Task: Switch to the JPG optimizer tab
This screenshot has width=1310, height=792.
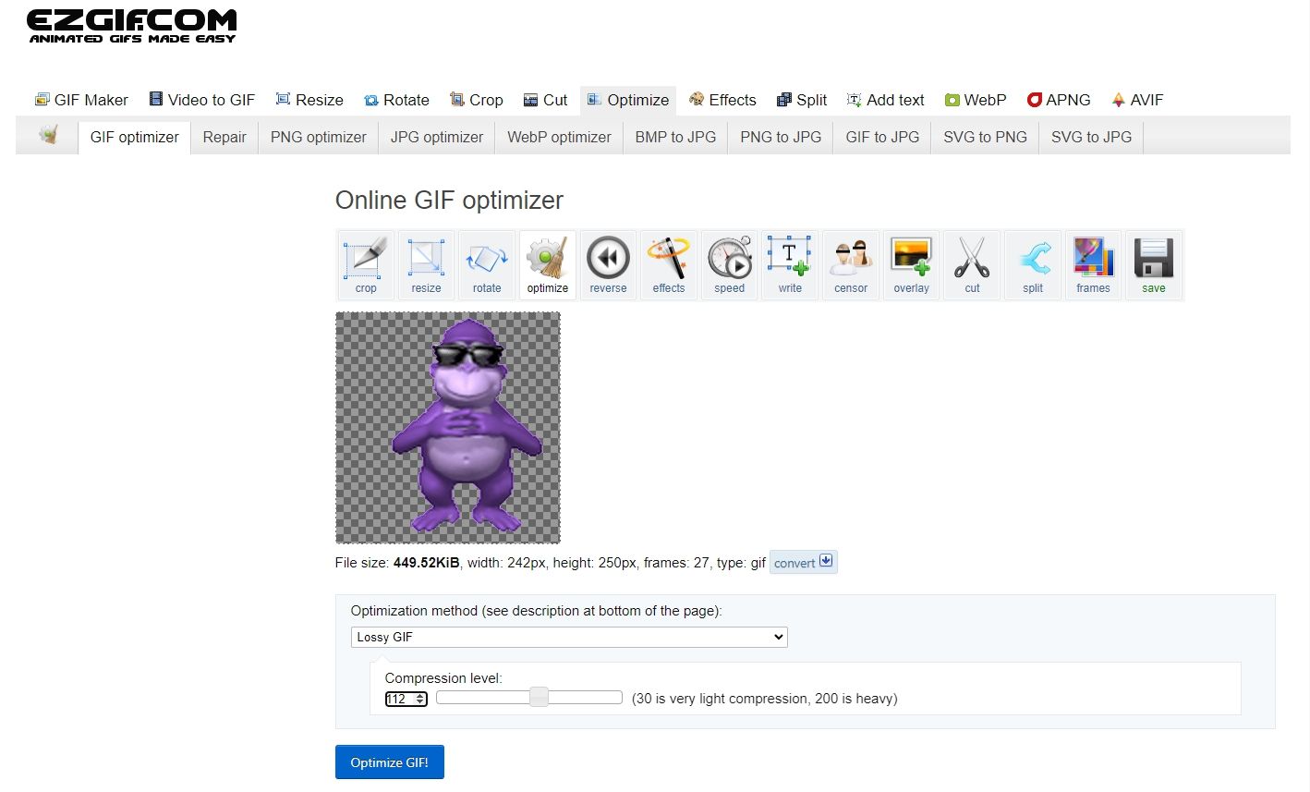Action: (x=436, y=137)
